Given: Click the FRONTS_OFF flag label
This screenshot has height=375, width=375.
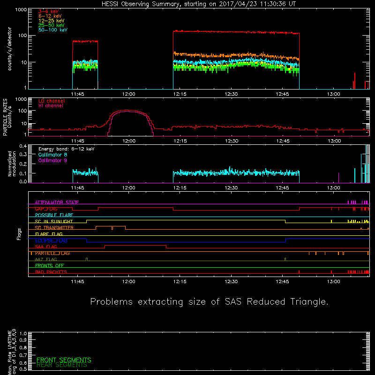Looking at the screenshot, I should tap(50, 266).
